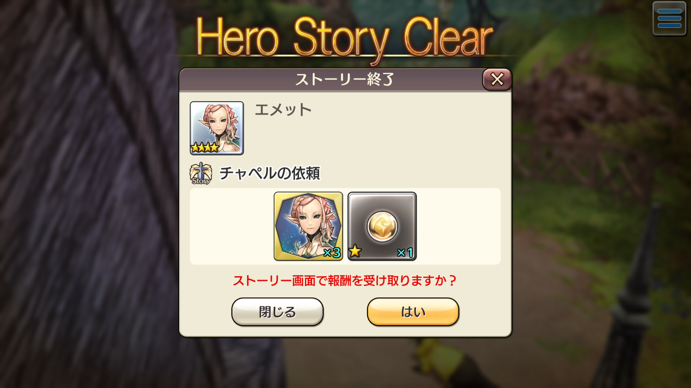Confirm with the はい button
The width and height of the screenshot is (691, 388).
(413, 312)
